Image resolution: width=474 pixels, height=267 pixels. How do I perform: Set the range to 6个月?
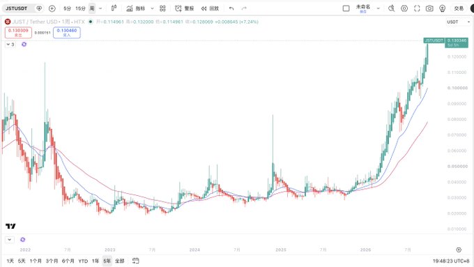(x=68, y=261)
